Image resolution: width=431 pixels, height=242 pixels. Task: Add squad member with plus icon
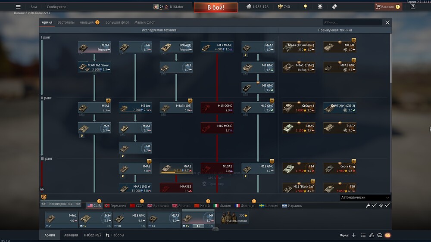[x=353, y=235]
